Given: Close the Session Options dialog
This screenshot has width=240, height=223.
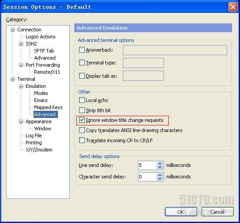Looking at the screenshot, I should click(233, 7).
